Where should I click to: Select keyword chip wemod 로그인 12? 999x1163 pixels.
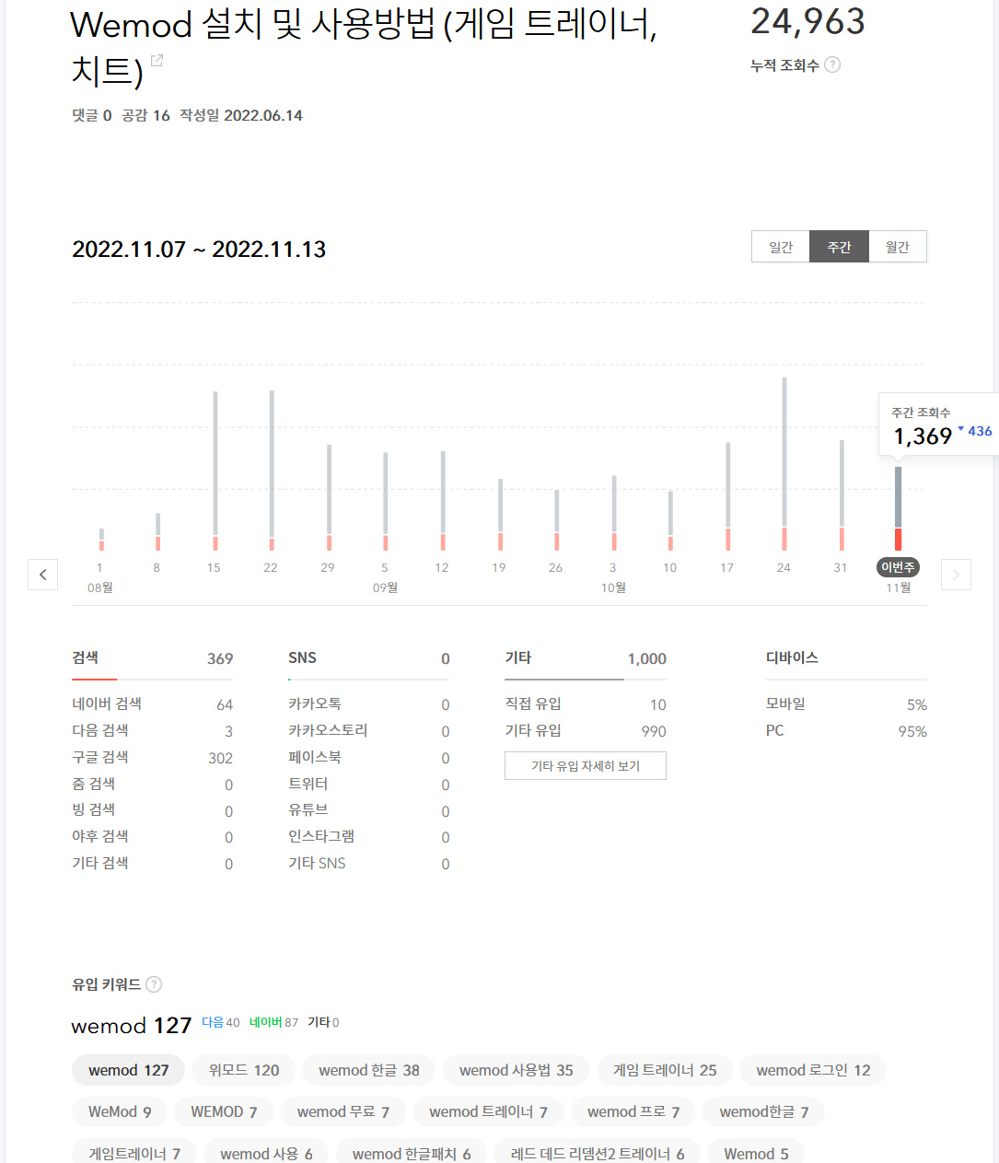pyautogui.click(x=813, y=1070)
